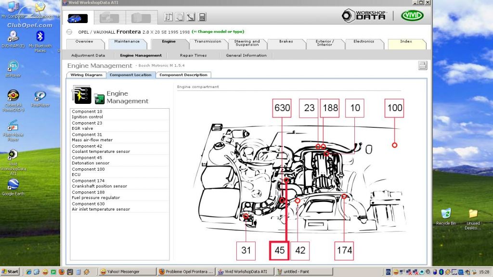
Task: Select Component 10 Ignition control in list
Action: pyautogui.click(x=119, y=114)
